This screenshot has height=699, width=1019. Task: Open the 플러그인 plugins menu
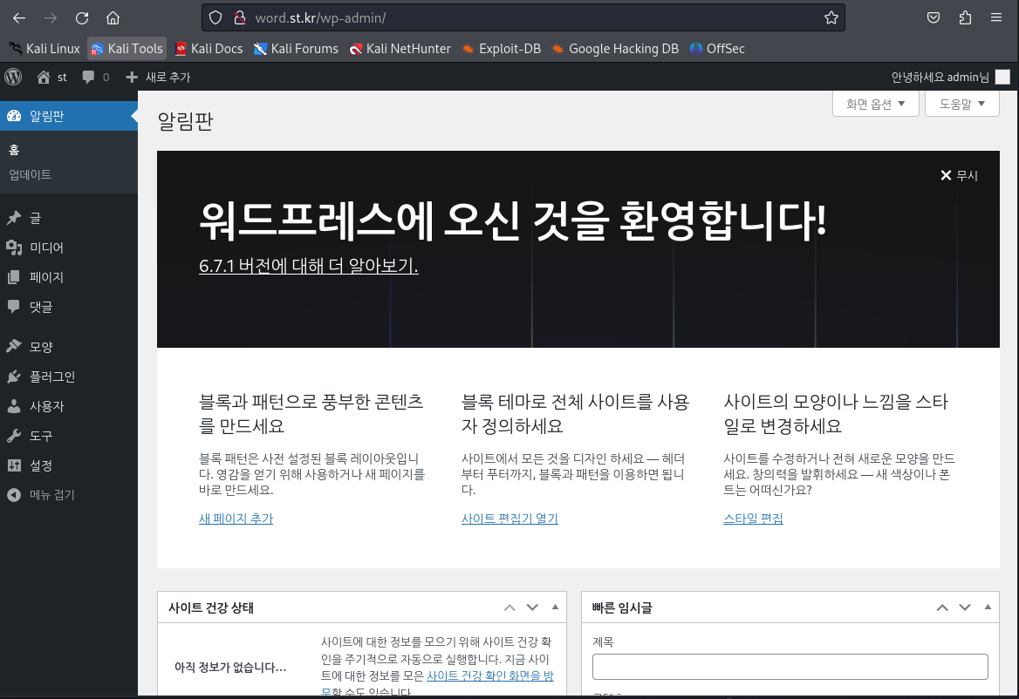pyautogui.click(x=69, y=377)
